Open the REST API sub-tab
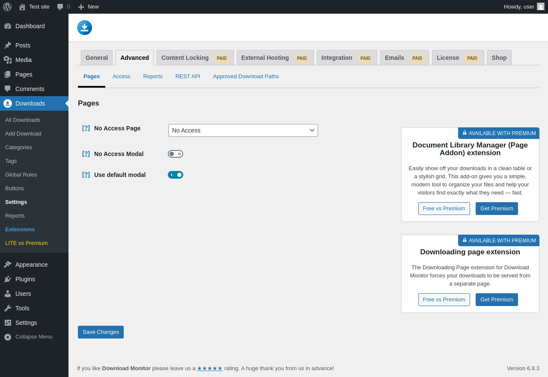 point(188,77)
